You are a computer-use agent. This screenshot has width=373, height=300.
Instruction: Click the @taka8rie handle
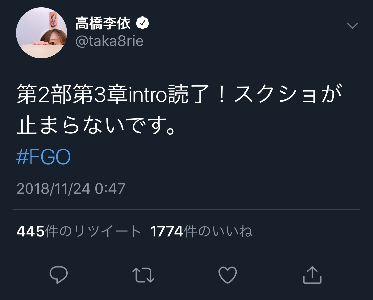pyautogui.click(x=109, y=42)
